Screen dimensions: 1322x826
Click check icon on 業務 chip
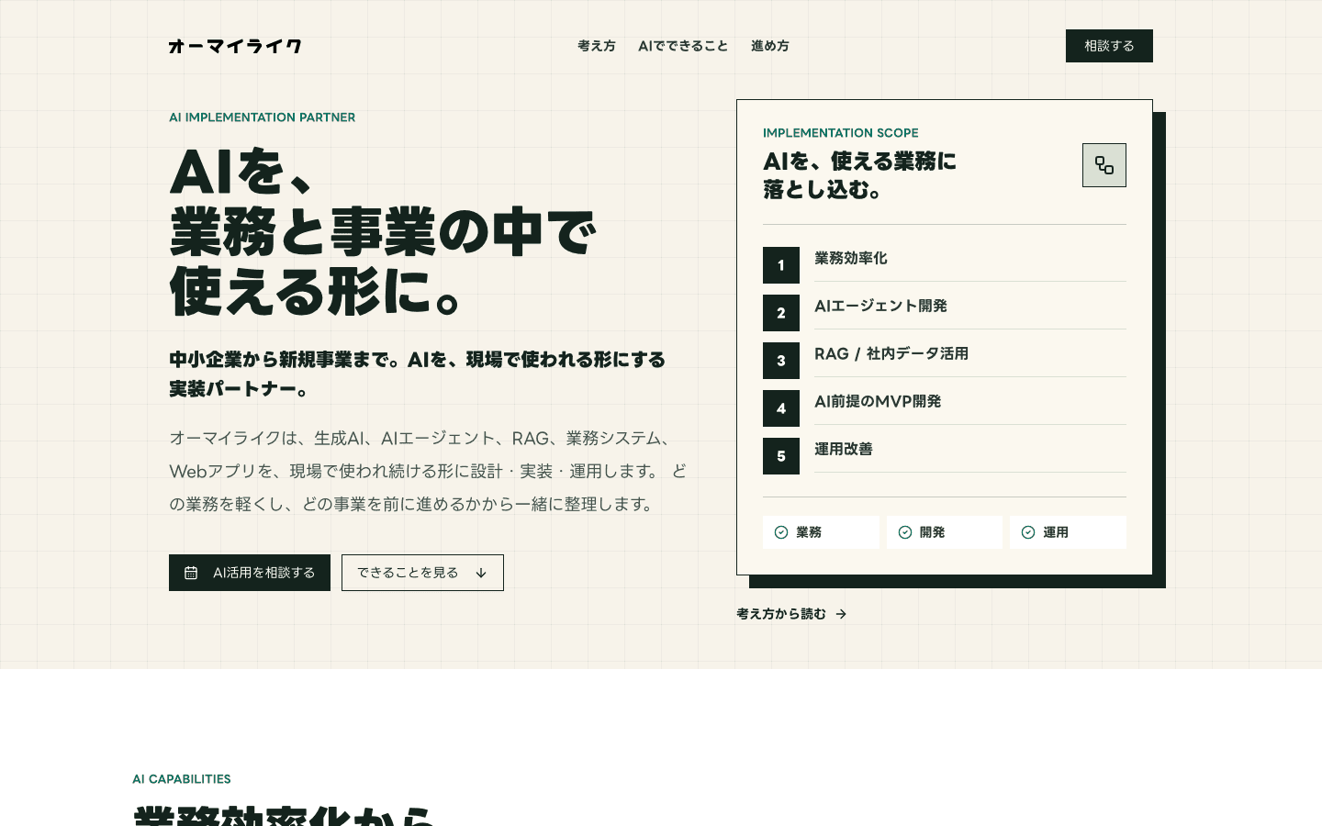[781, 532]
